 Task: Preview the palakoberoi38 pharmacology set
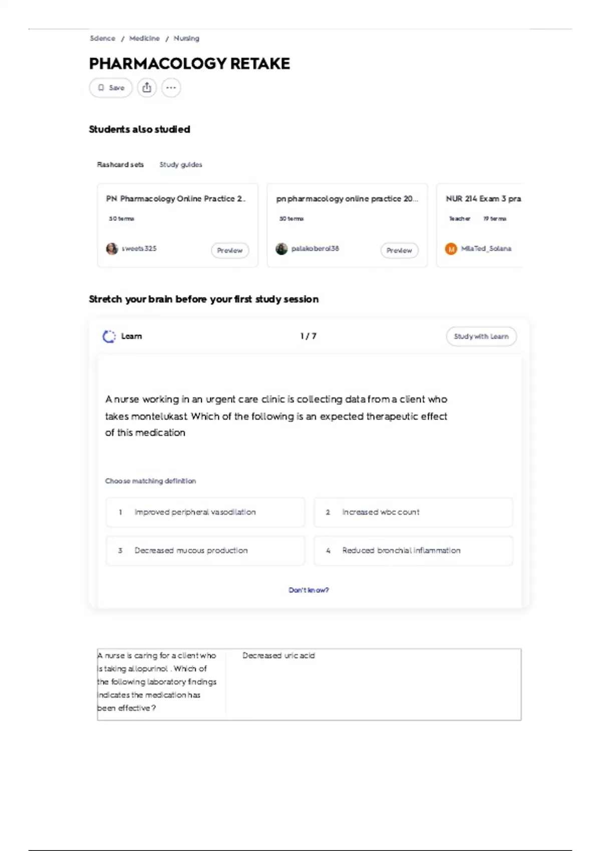point(399,250)
